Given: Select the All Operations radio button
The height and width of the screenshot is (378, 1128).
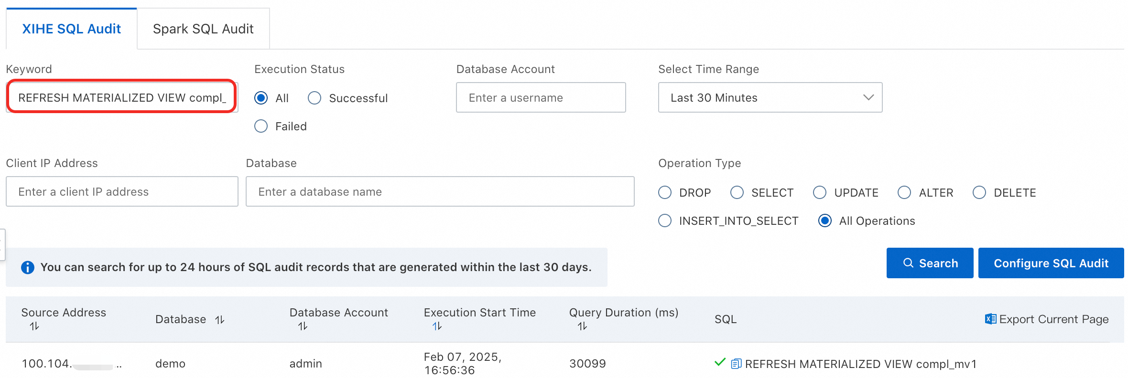Looking at the screenshot, I should click(x=825, y=220).
